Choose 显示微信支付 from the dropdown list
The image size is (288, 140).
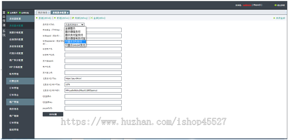pyautogui.click(x=75, y=32)
